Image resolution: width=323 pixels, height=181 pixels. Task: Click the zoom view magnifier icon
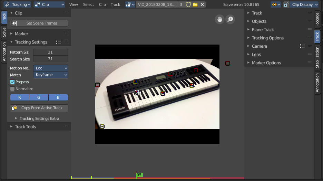tap(230, 19)
